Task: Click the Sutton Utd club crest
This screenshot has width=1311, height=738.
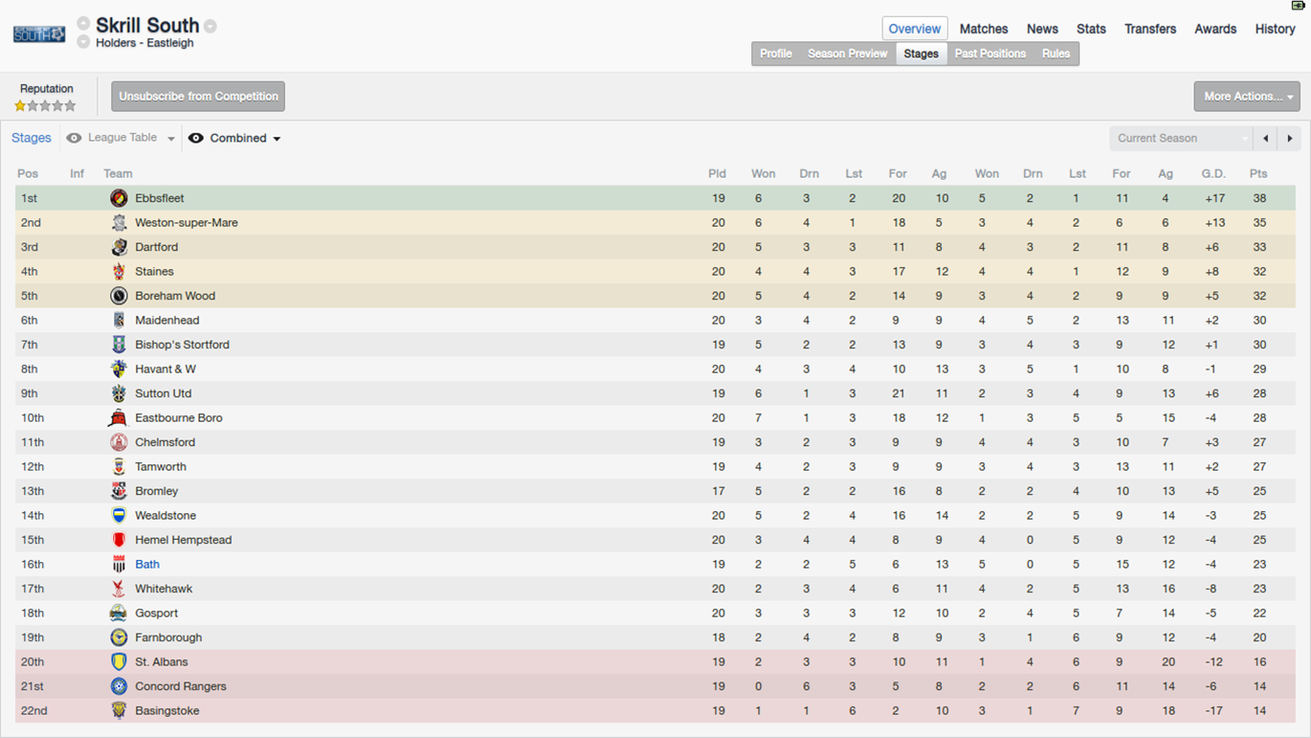Action: coord(119,393)
